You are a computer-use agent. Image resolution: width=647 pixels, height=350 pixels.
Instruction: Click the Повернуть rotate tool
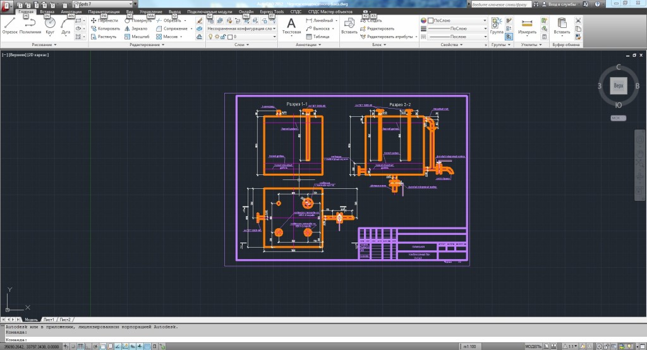click(x=138, y=20)
